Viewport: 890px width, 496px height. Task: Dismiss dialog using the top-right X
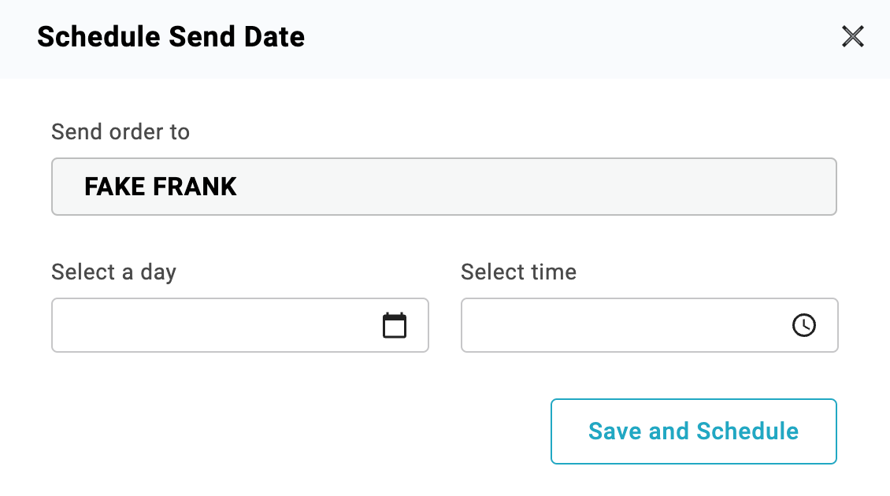853,37
